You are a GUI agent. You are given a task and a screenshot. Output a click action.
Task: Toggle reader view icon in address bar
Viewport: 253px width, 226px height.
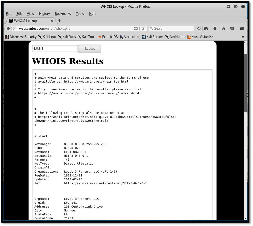[x=136, y=29]
